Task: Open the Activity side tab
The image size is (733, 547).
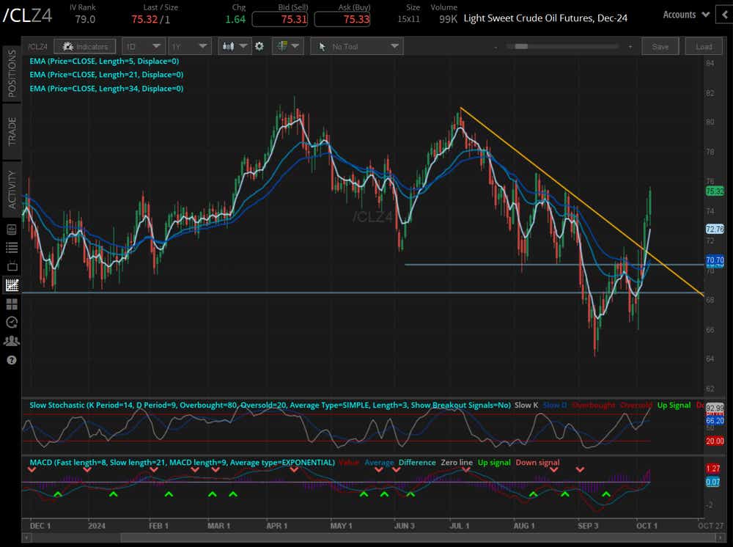Action: tap(12, 188)
